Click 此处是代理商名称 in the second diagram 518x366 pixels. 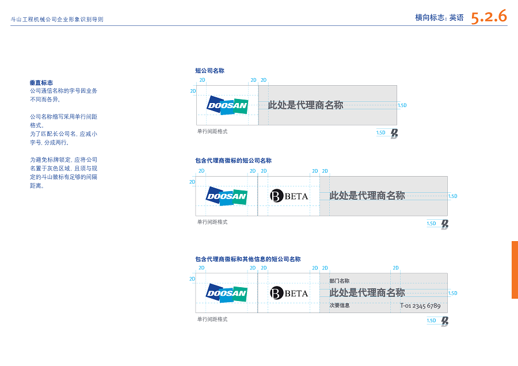click(367, 196)
